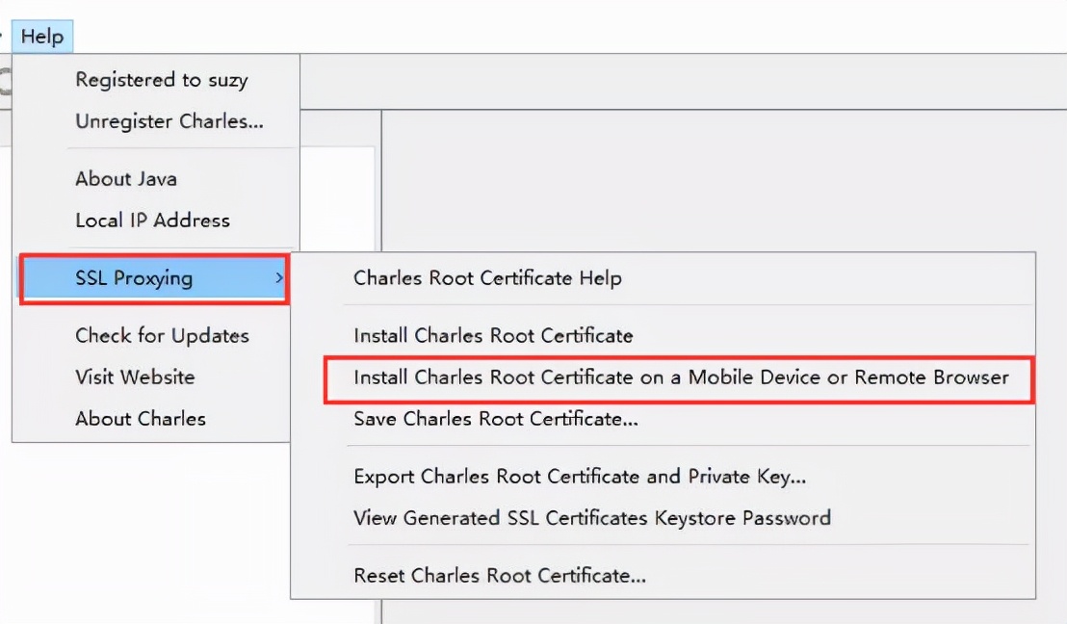Open Charles Root Certificate Help
Viewport: 1067px width, 624px height.
pyautogui.click(x=663, y=278)
